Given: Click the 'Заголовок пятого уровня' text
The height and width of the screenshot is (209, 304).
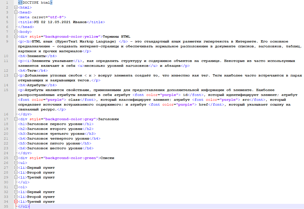Looking at the screenshot, I should coord(54,143).
